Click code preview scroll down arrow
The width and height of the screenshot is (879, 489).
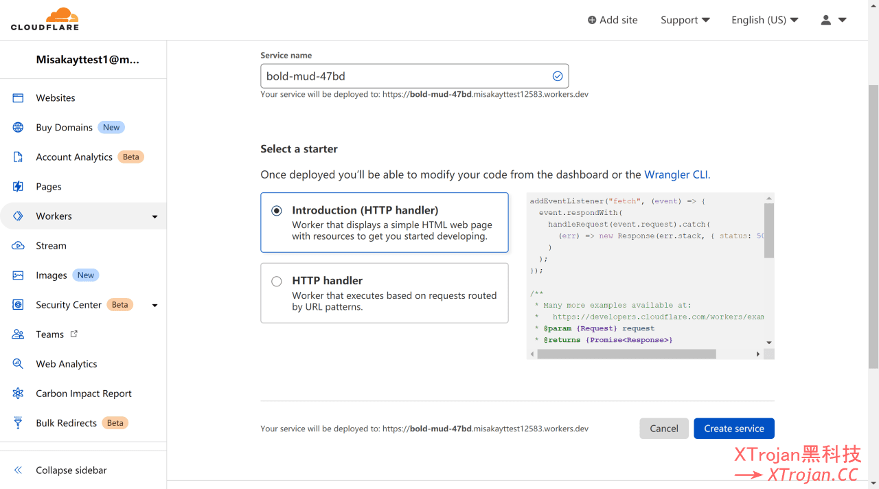(769, 343)
